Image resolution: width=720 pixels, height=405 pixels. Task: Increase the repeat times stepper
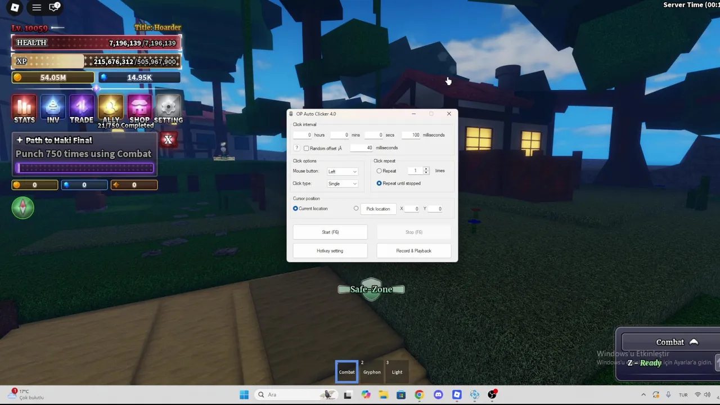tap(426, 169)
